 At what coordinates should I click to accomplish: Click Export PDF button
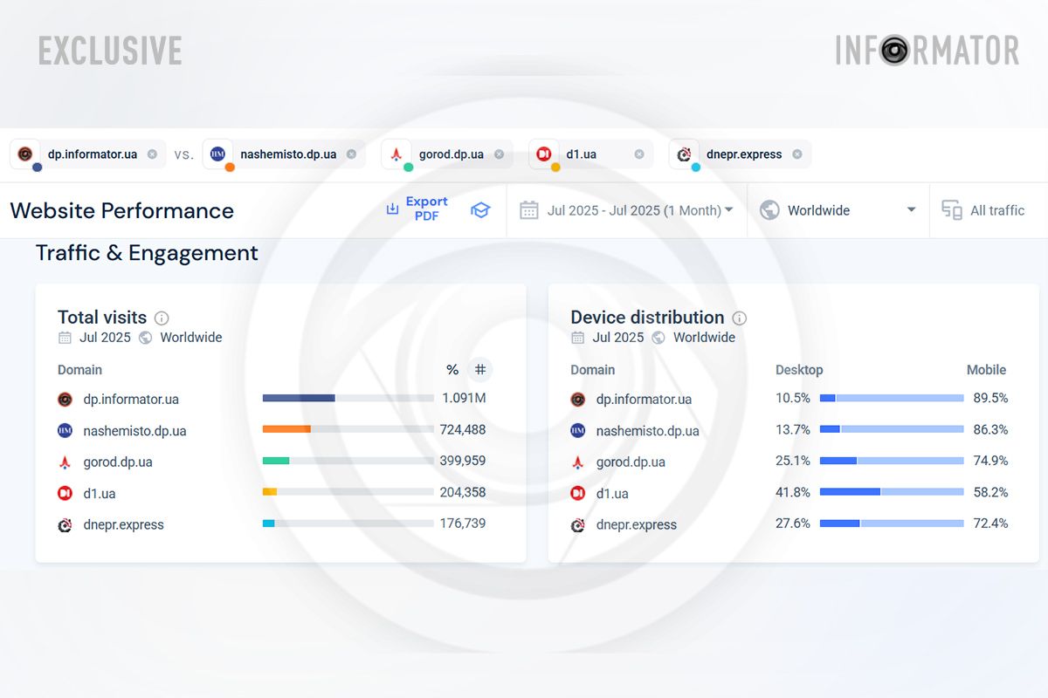(417, 209)
